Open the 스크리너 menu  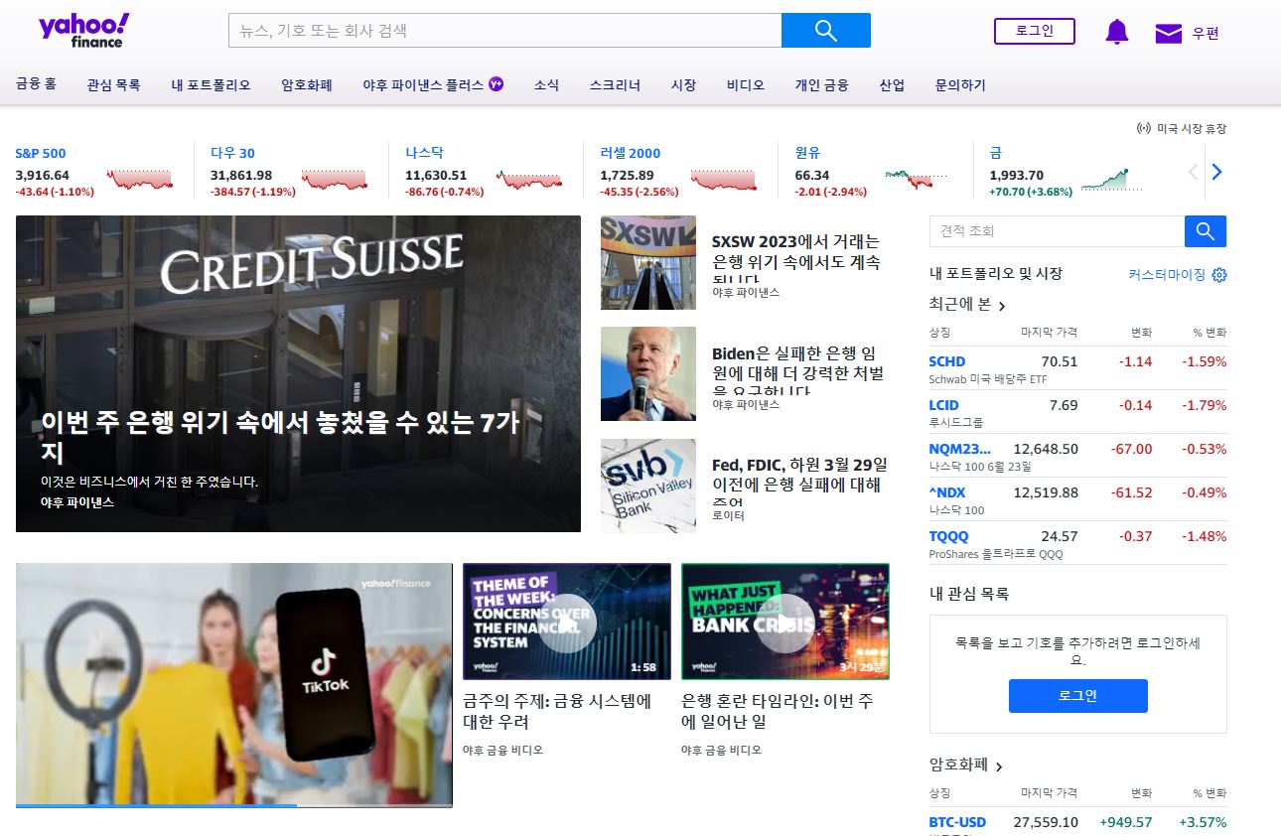coord(615,85)
